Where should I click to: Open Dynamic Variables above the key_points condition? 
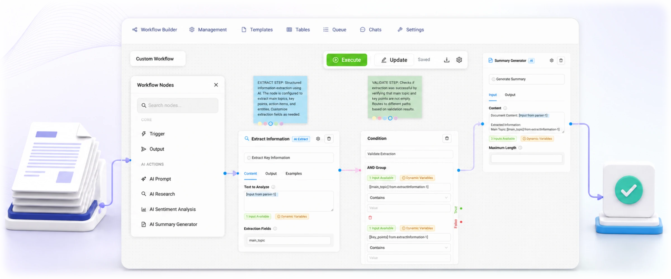(417, 228)
